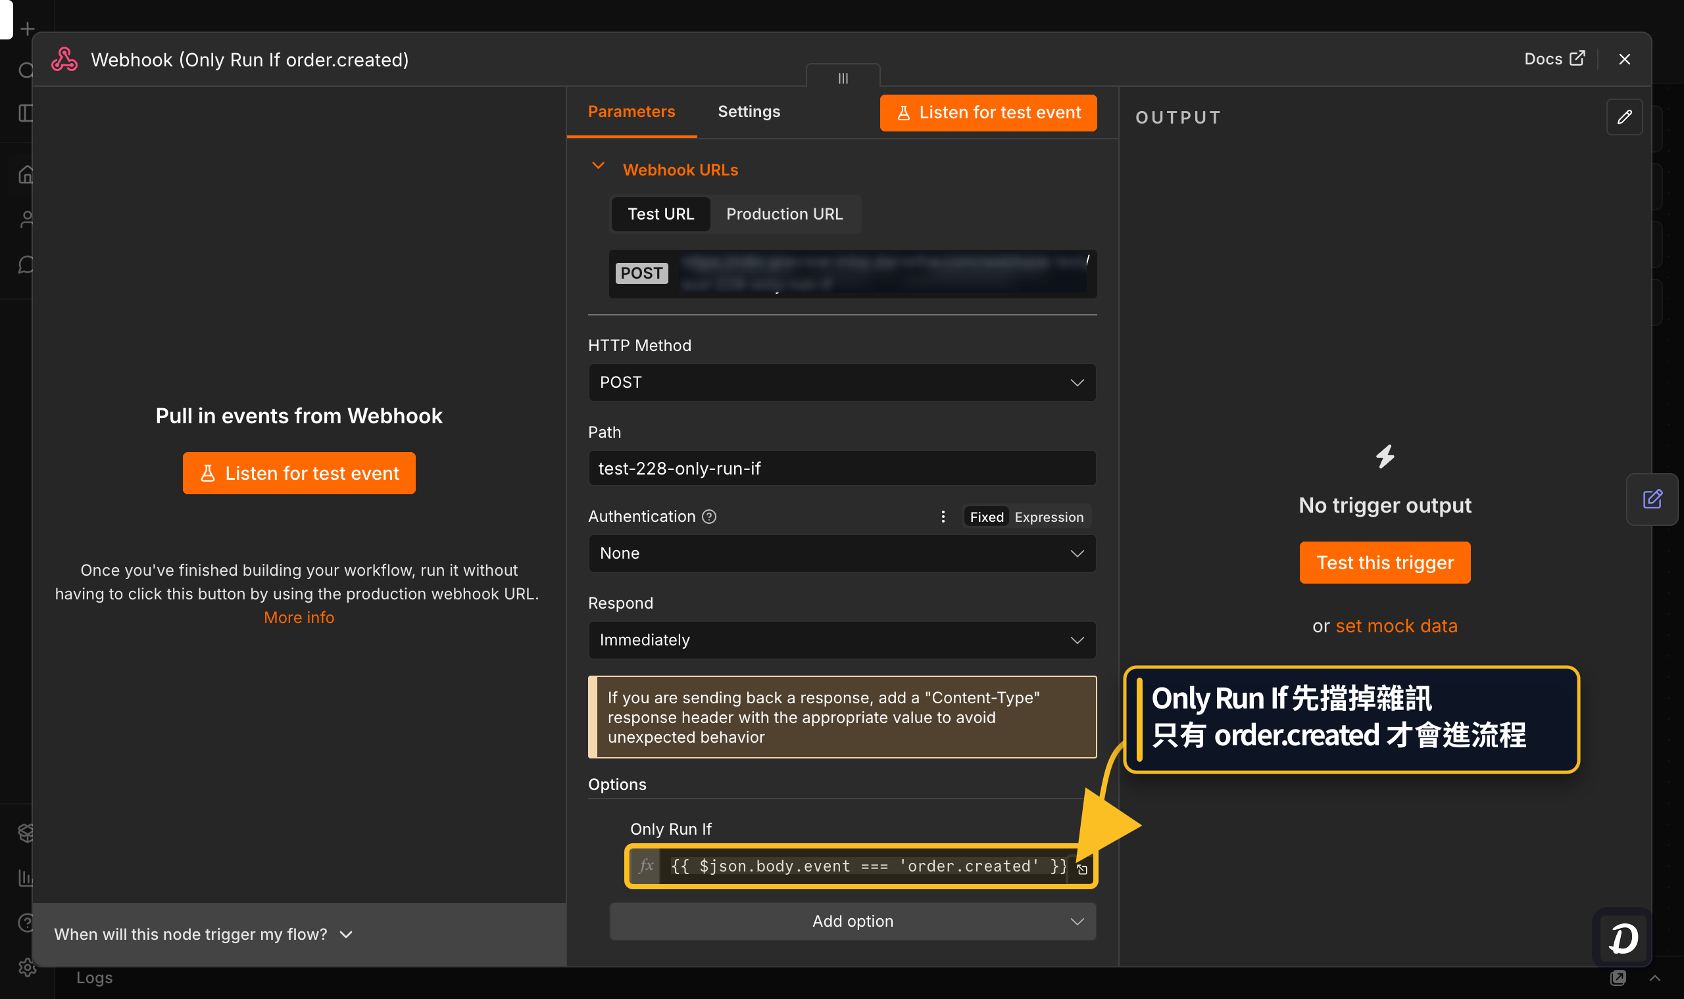Switch to the Parameters tab
Image resolution: width=1684 pixels, height=999 pixels.
[631, 111]
